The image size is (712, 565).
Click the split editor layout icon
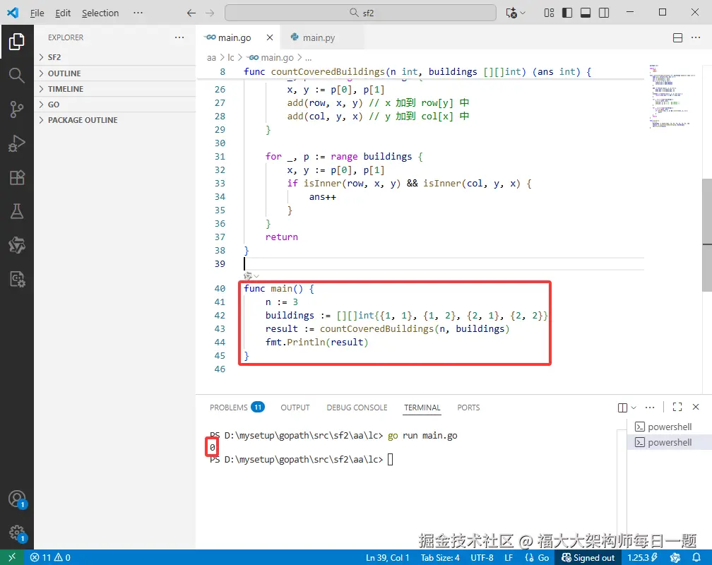click(x=677, y=37)
